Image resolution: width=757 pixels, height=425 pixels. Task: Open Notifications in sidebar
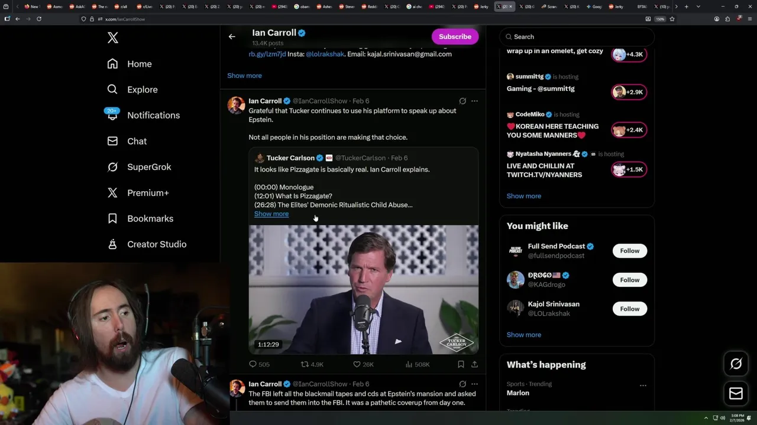click(143, 115)
